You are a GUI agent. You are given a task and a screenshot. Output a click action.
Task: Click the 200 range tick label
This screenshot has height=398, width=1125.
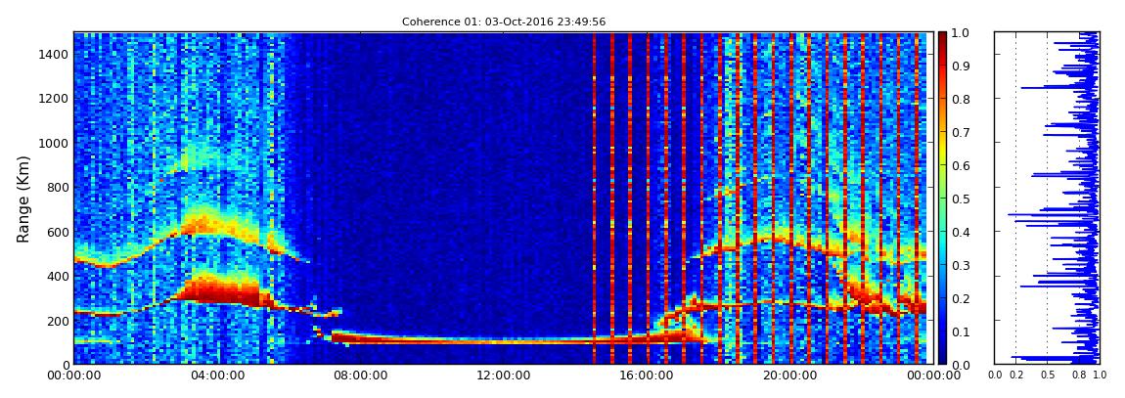tap(56, 321)
